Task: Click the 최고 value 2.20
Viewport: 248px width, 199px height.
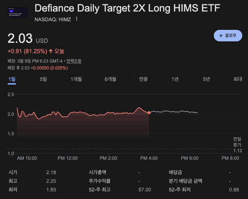Action: pyautogui.click(x=51, y=181)
